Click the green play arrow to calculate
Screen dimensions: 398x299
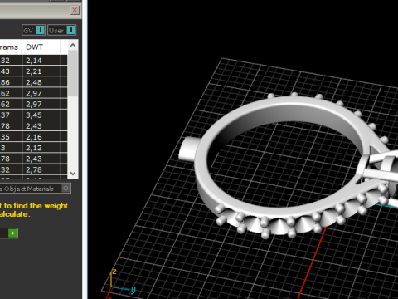[x=12, y=233]
